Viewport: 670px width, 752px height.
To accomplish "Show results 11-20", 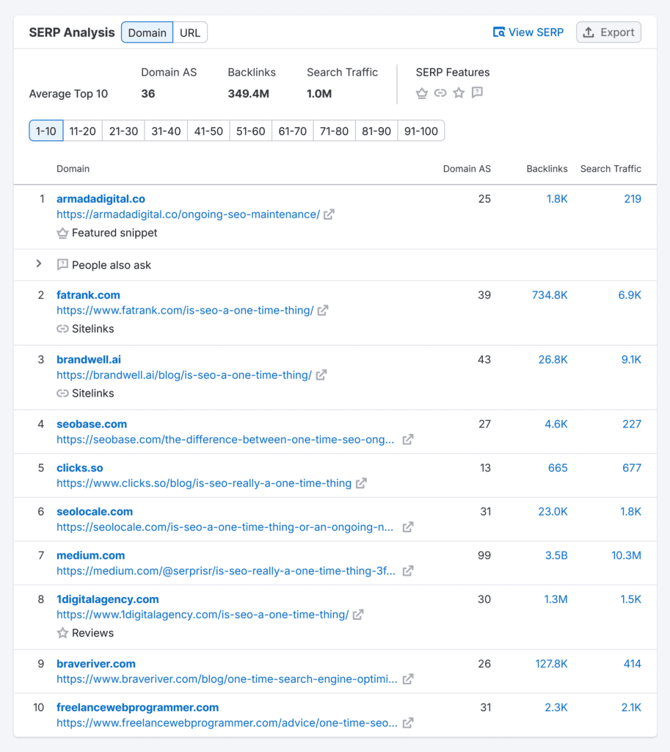I will pos(82,131).
